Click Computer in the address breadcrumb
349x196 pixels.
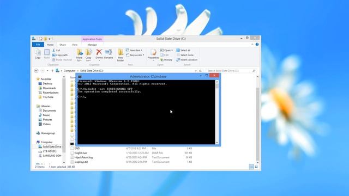(x=69, y=71)
